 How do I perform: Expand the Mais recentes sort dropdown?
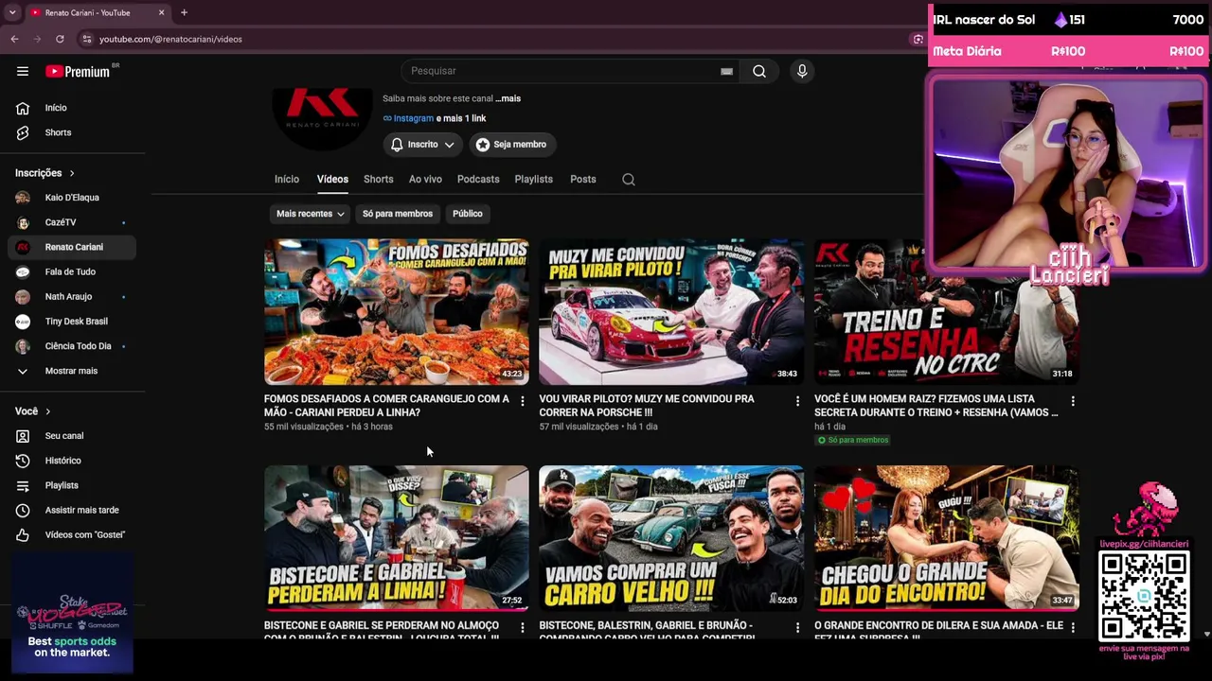310,214
